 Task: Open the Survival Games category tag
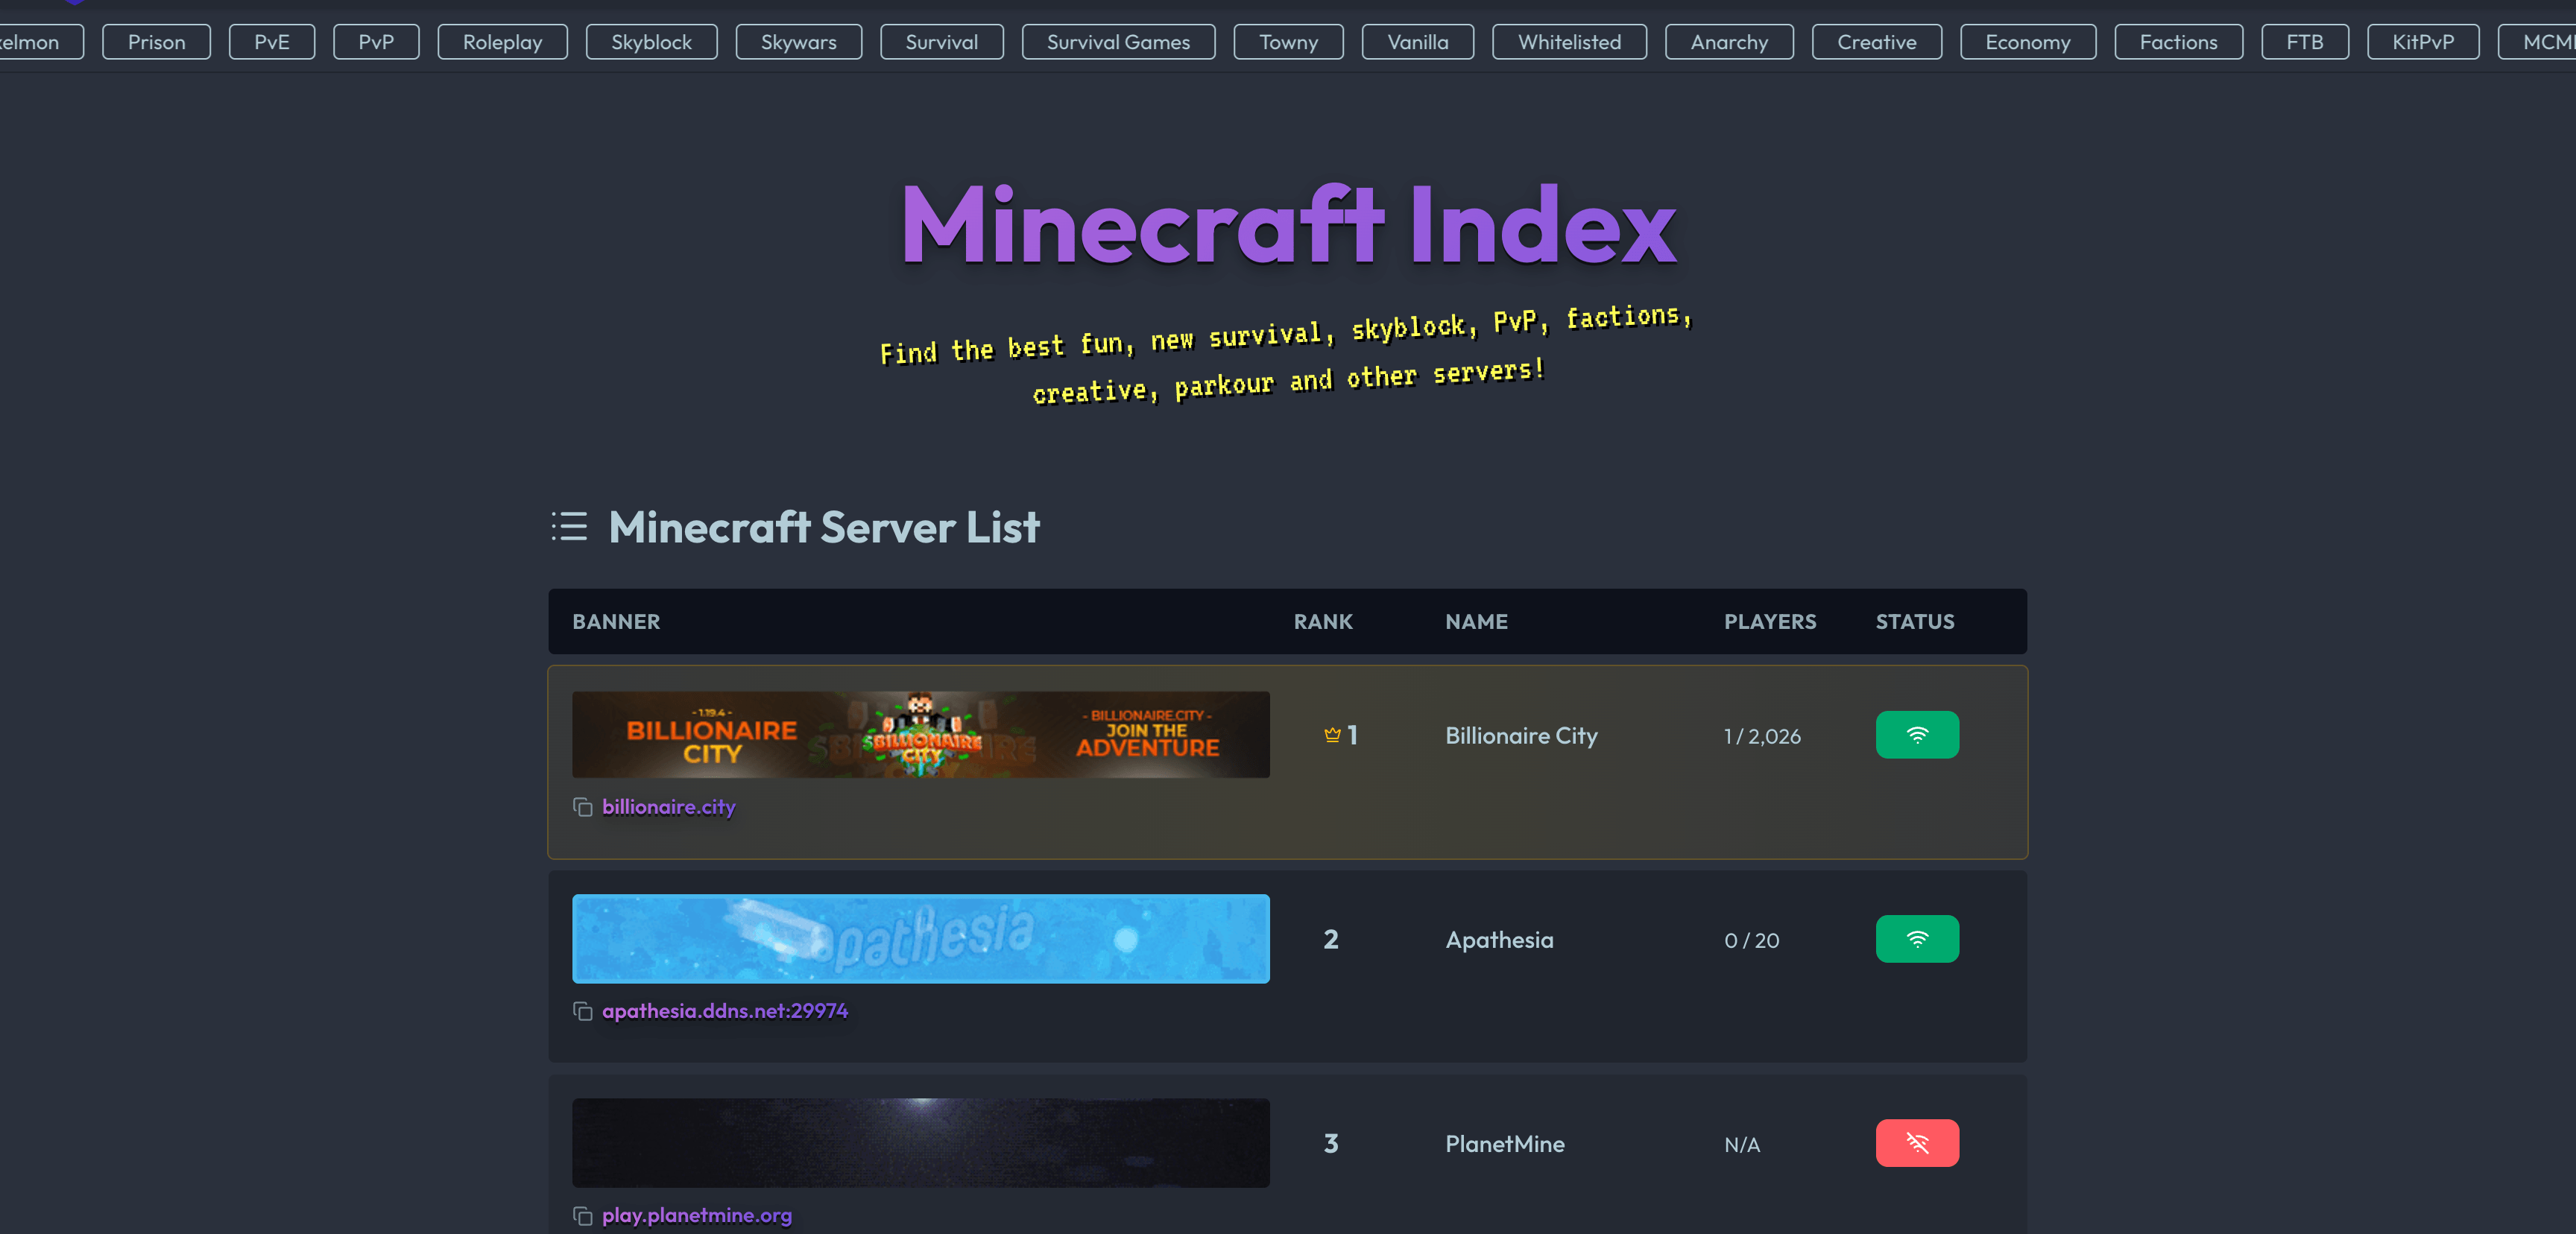click(x=1119, y=42)
